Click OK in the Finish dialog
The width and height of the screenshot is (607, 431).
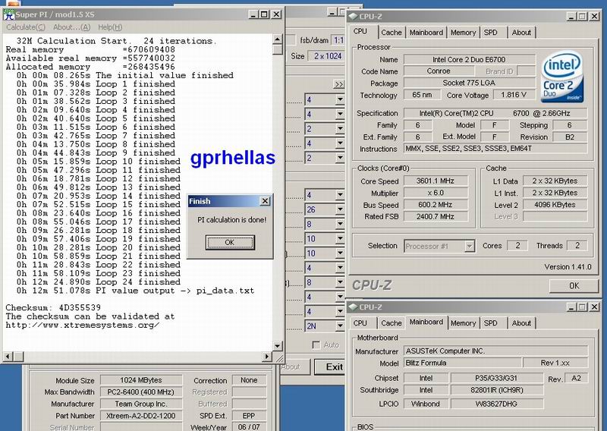click(230, 242)
